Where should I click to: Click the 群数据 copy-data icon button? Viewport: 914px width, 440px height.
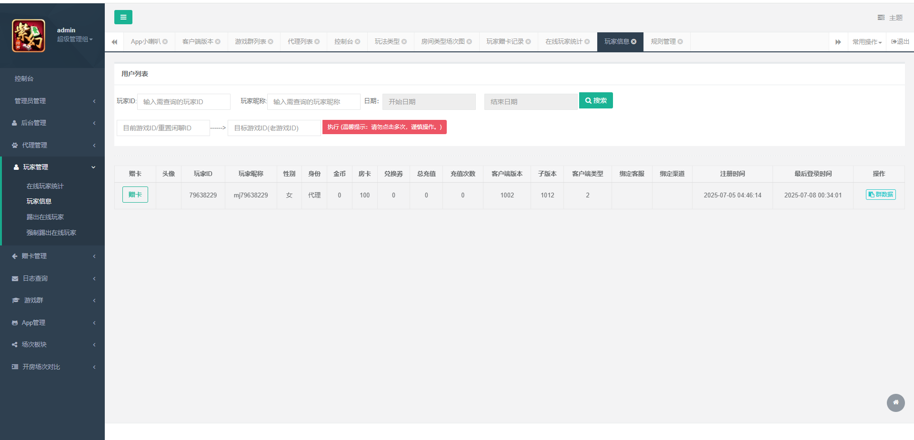pos(880,195)
